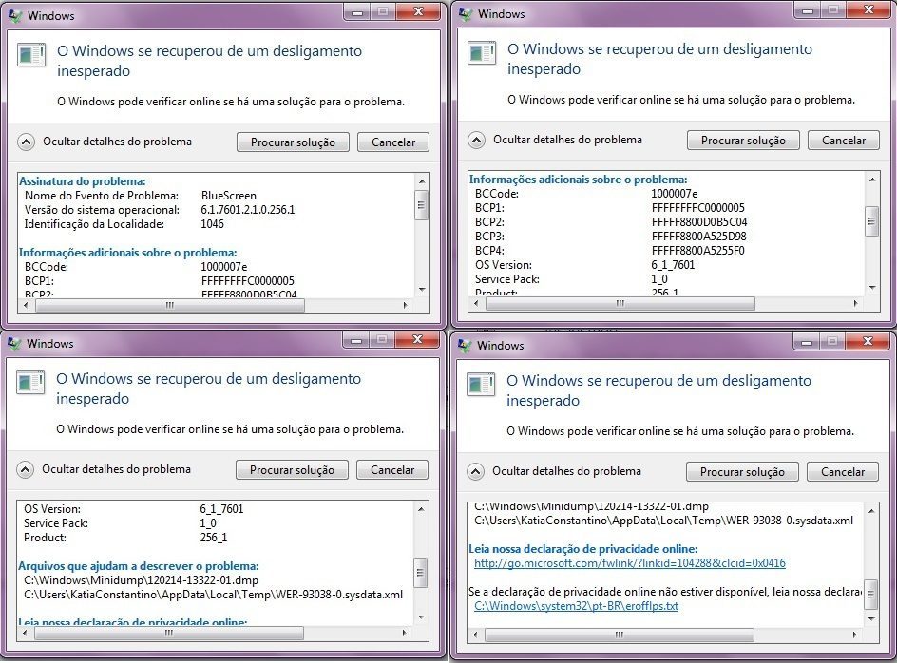Close the BlueScreen signature dialog with the X button
This screenshot has height=663, width=897.
coord(419,12)
